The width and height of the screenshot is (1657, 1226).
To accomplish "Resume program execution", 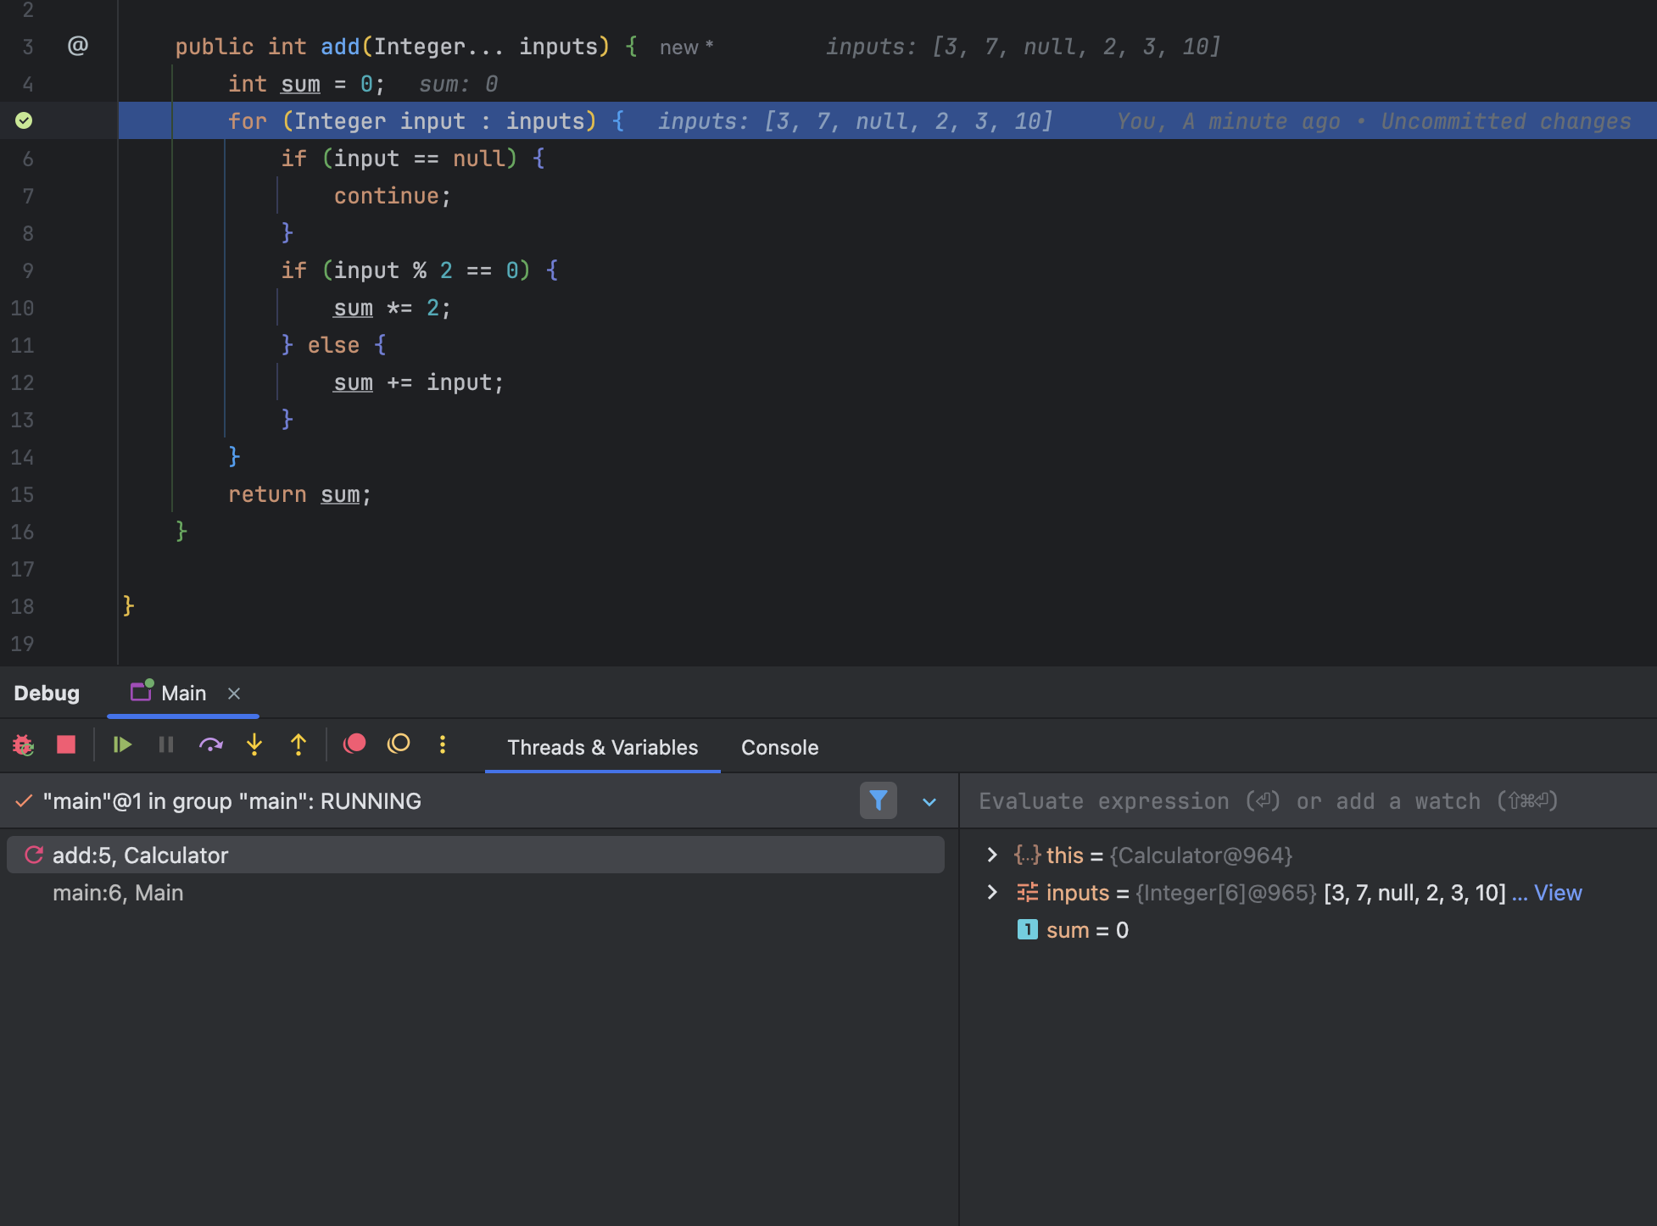I will coord(122,745).
